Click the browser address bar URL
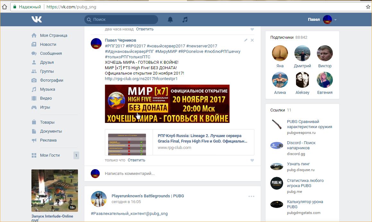This screenshot has height=222, width=372. [71, 7]
